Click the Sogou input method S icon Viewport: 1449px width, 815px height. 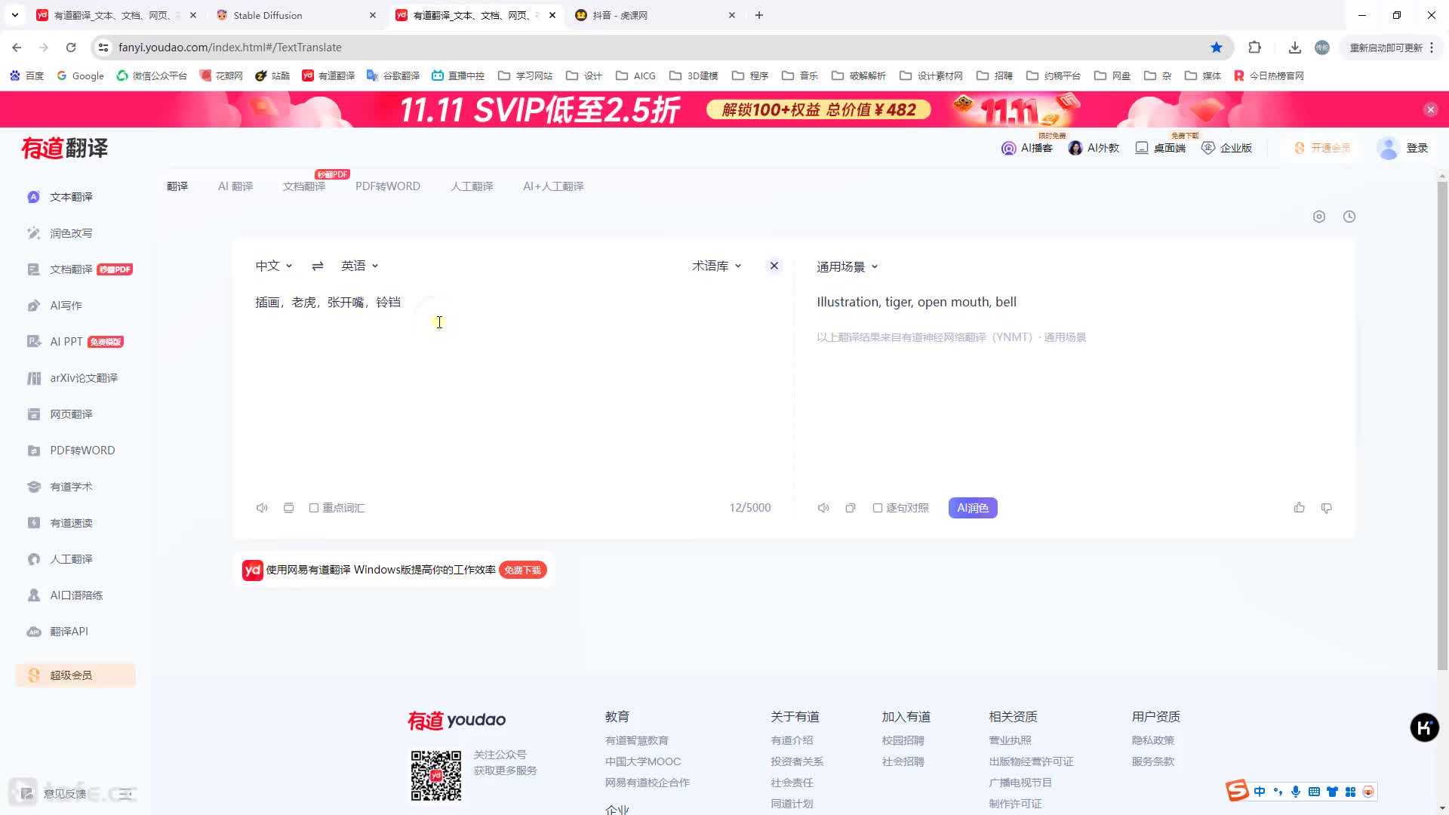coord(1236,790)
